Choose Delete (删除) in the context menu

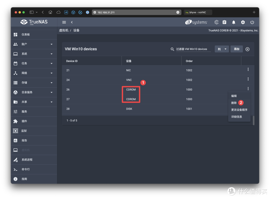(234, 103)
